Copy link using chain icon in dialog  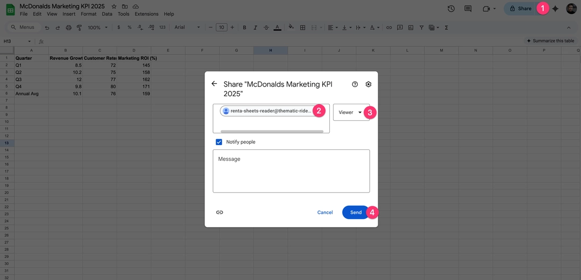(219, 212)
